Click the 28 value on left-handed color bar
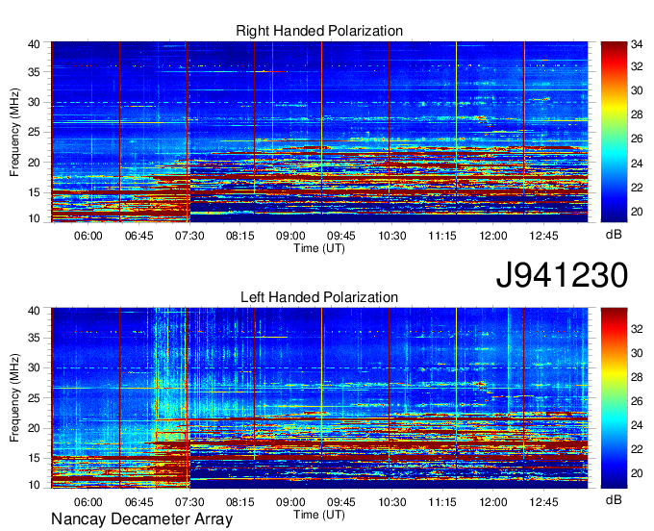Screen dimensions: 654x531 coord(637,377)
